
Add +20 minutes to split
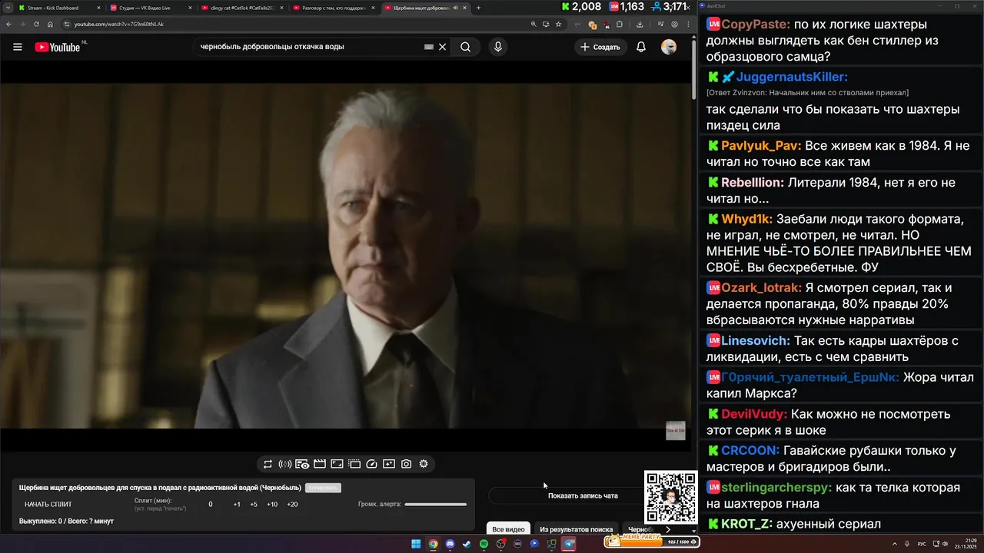click(292, 505)
